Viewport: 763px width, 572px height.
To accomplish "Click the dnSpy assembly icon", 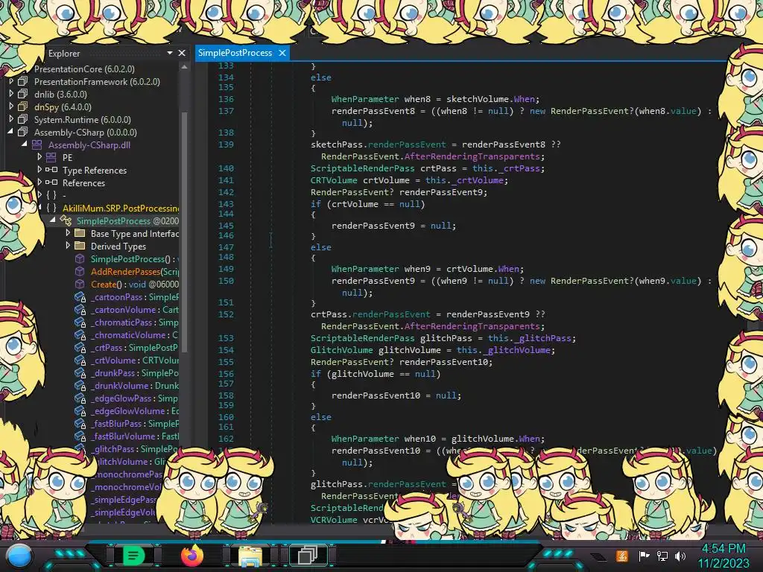I will point(23,107).
